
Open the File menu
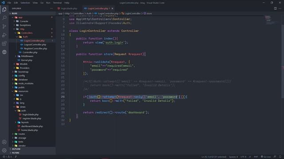[x=9, y=3]
